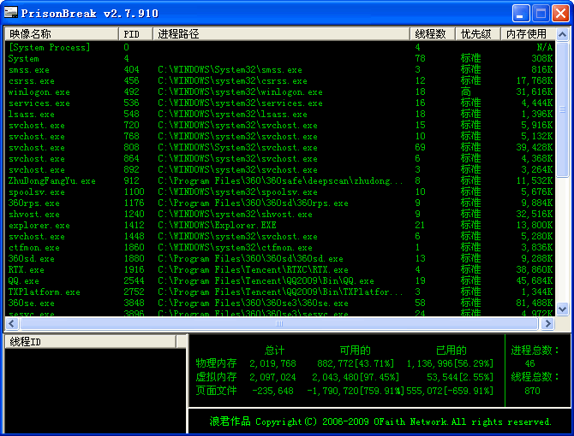Click the horizontal scroll right arrow

click(547, 323)
